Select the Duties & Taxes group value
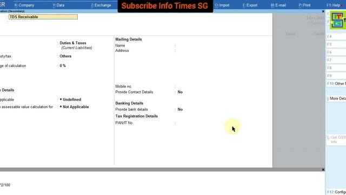 (73, 43)
